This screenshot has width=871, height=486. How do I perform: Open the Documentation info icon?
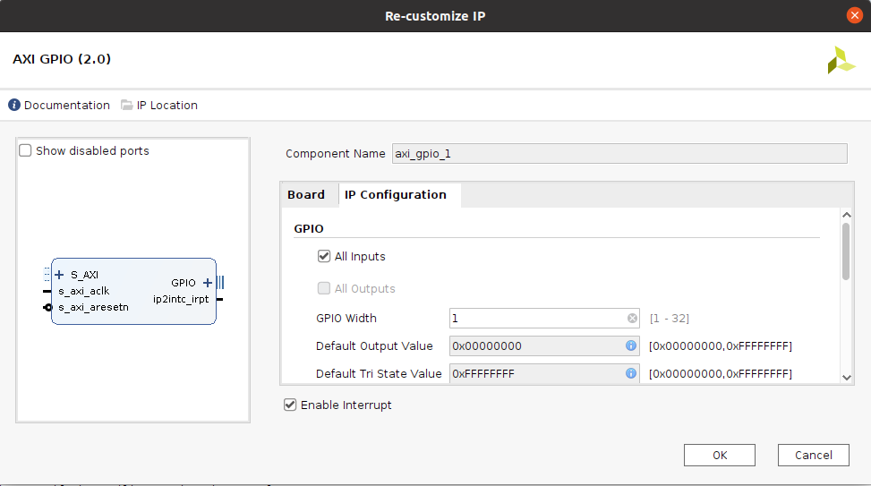(14, 105)
